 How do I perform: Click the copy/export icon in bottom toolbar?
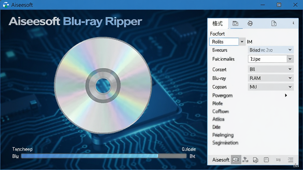click(256, 160)
